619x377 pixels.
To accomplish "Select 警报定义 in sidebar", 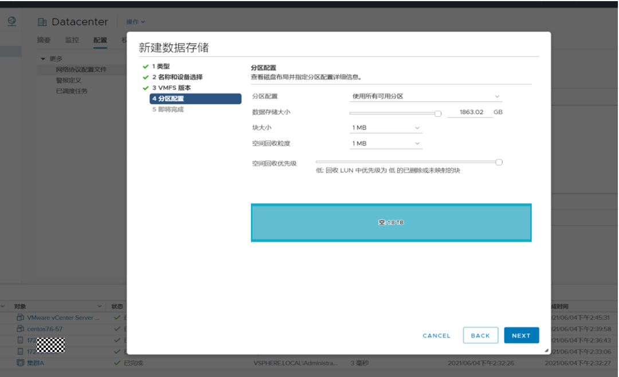I will 69,80.
